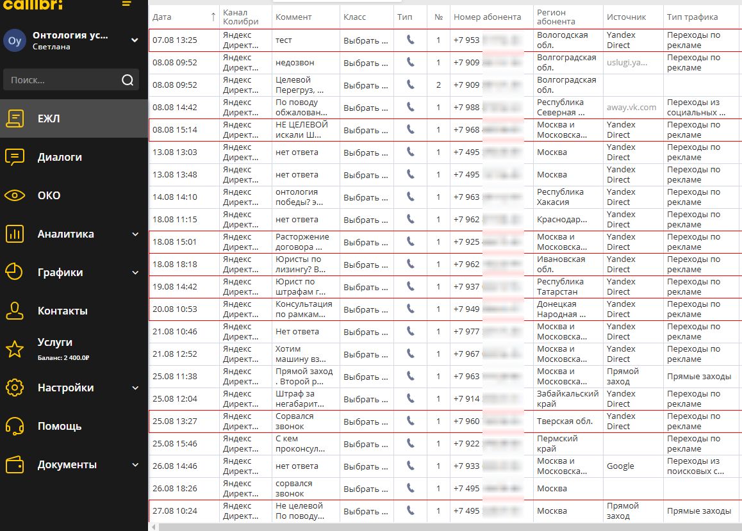Click the Услуги star icon
Screen dimensions: 742x531
(x=15, y=349)
